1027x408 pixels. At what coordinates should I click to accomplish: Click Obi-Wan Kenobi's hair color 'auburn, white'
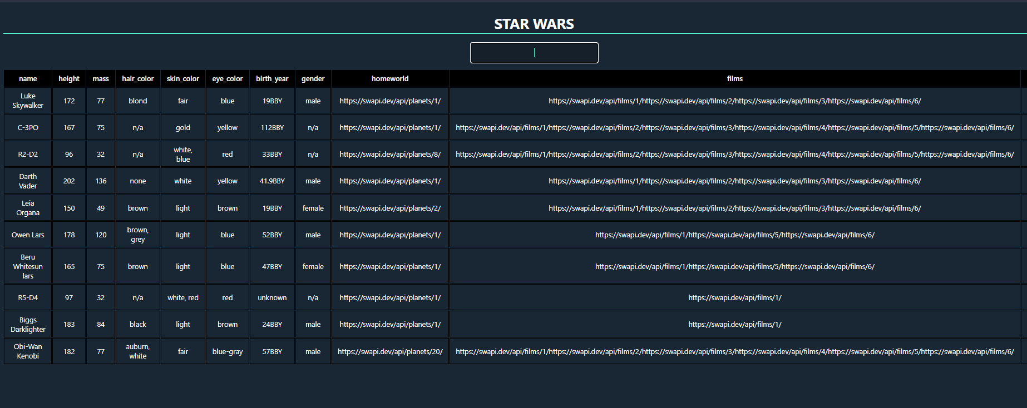[x=138, y=351]
